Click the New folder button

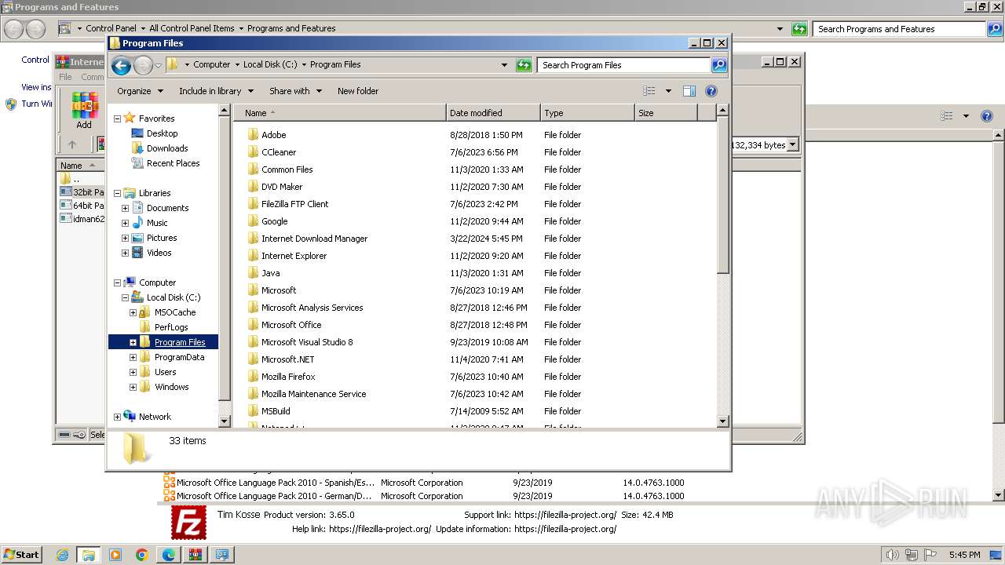pyautogui.click(x=358, y=91)
